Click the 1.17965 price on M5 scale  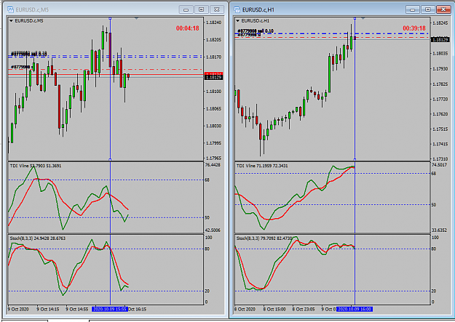213,158
